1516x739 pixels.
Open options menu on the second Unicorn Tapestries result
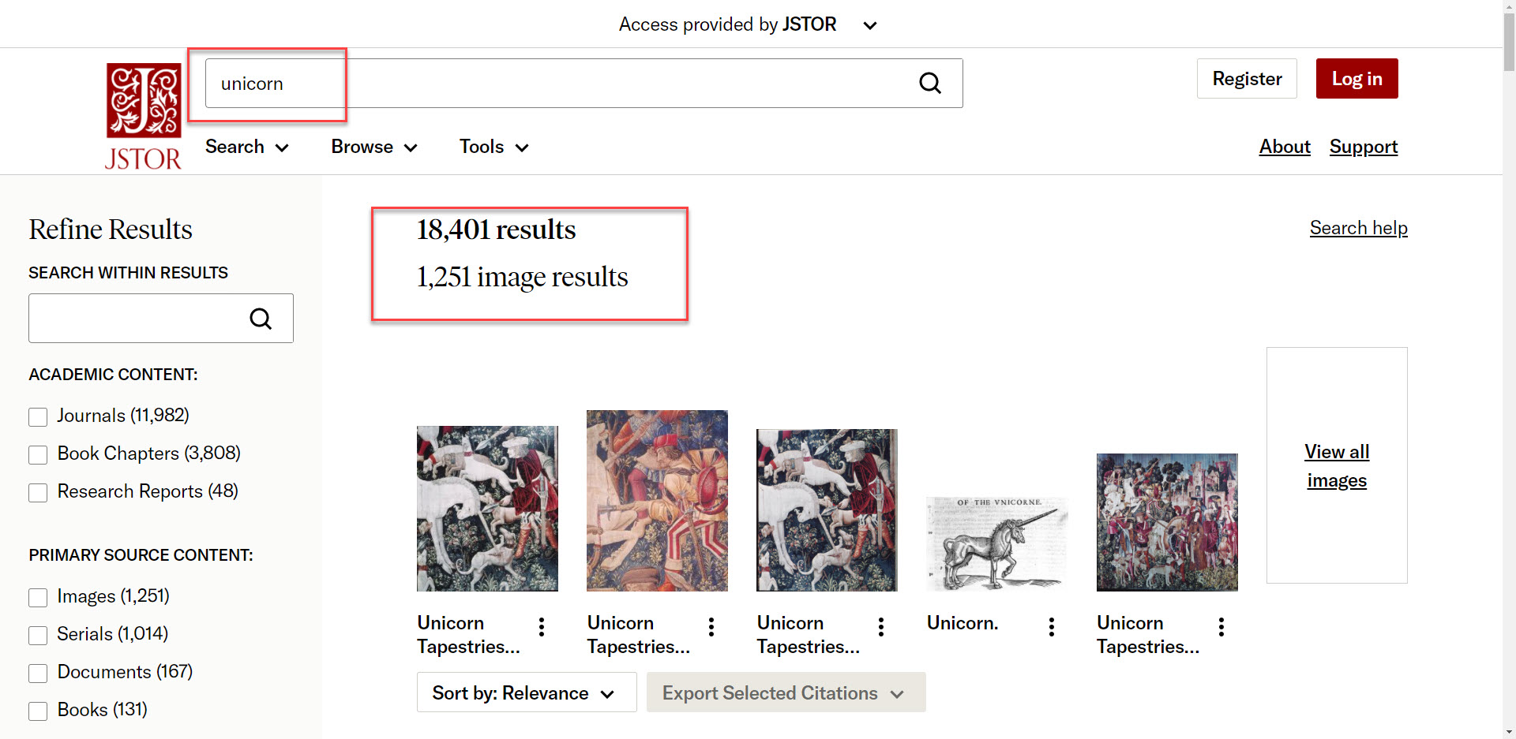click(x=711, y=627)
